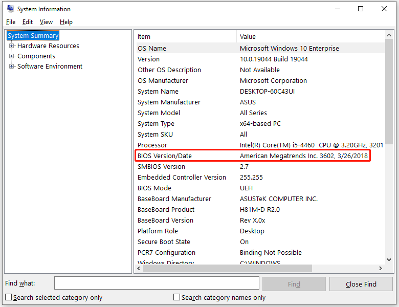
Task: Tick 'Search selected category only' checkbox
Action: tap(8, 297)
